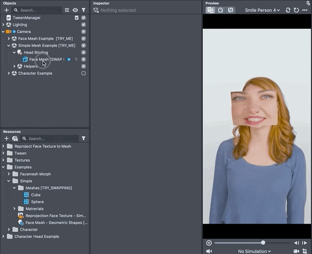Click the Objects search field
This screenshot has height=254, width=312.
pyautogui.click(x=39, y=10)
